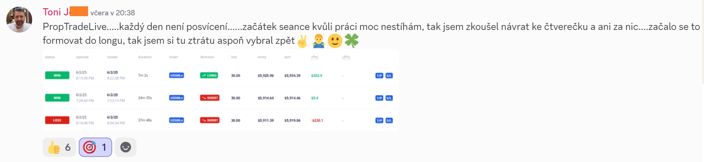
Task: Click the four leaf clover emoji
Action: 352,41
